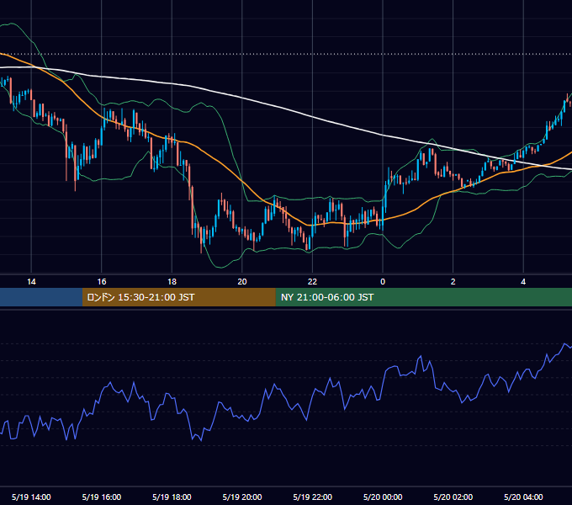Image resolution: width=572 pixels, height=505 pixels.
Task: Click the ロンドン 15:30-21:00 JST session bar
Action: [x=178, y=297]
